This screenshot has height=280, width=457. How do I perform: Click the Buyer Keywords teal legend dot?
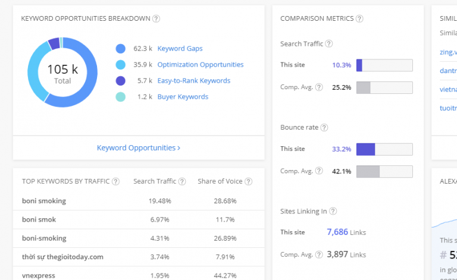click(121, 97)
